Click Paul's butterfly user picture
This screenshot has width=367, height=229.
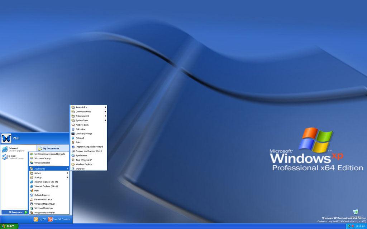click(x=6, y=138)
